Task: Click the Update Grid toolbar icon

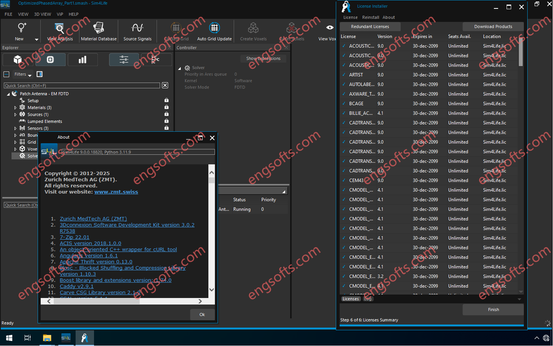Action: click(176, 28)
